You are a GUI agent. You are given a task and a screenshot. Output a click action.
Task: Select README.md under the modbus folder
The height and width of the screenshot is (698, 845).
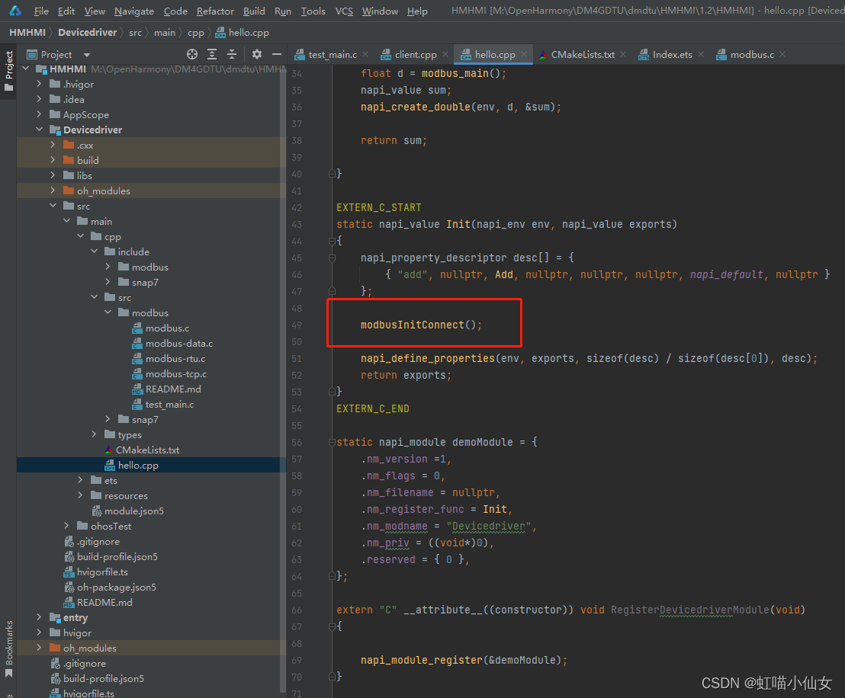click(x=173, y=389)
